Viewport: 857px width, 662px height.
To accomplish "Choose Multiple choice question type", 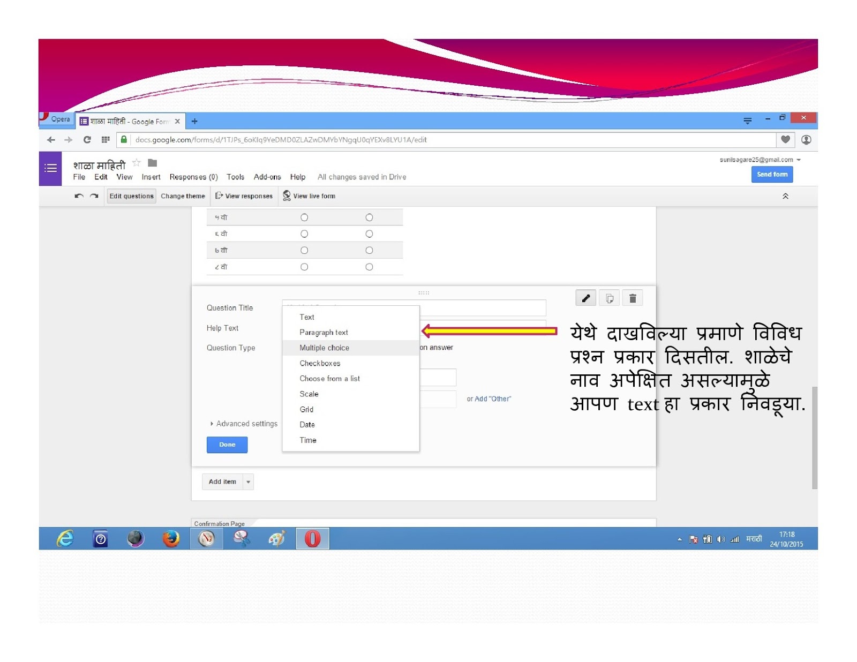I will 350,348.
